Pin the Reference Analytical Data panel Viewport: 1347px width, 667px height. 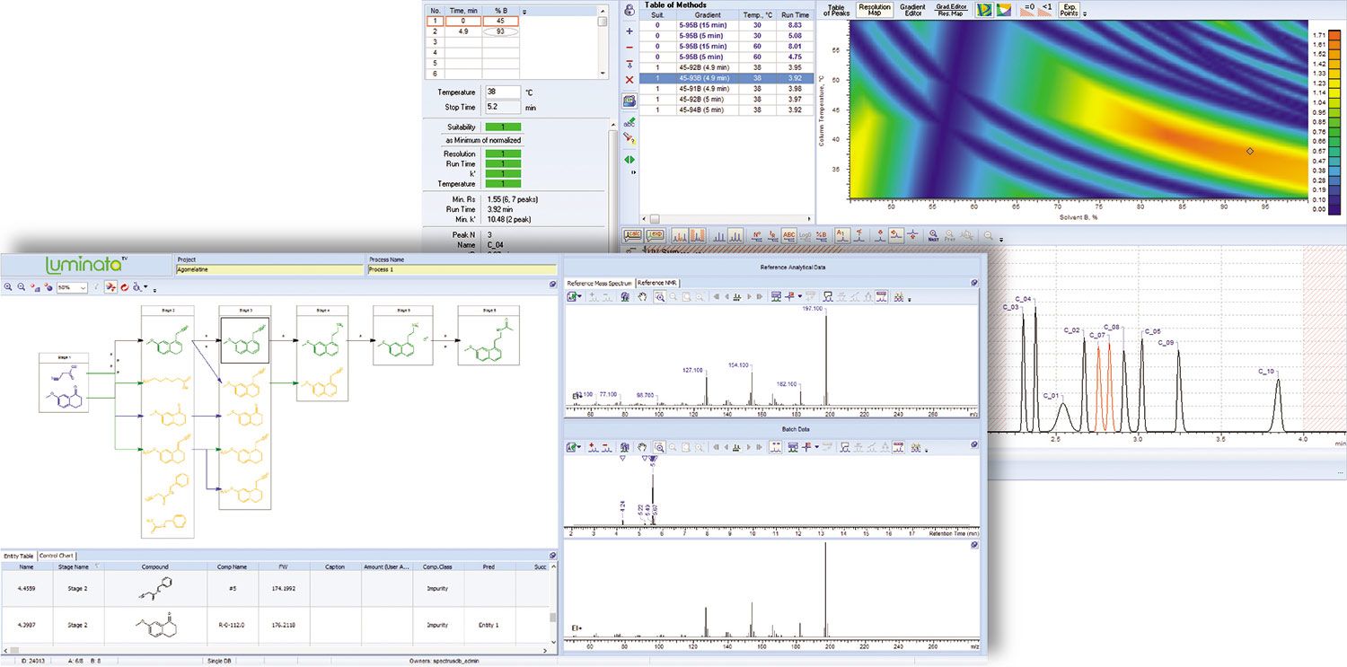(x=974, y=282)
